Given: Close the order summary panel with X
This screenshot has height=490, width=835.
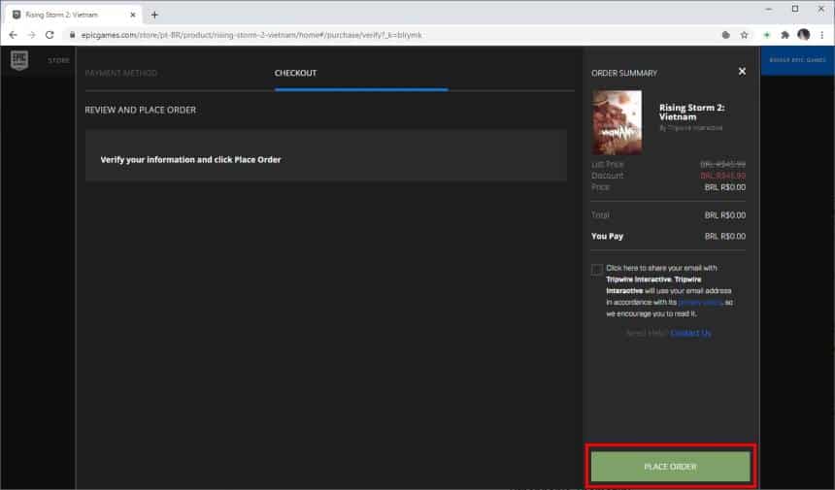Looking at the screenshot, I should (x=742, y=71).
